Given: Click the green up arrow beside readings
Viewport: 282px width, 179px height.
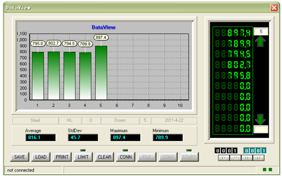Looking at the screenshot, I should pos(260,41).
